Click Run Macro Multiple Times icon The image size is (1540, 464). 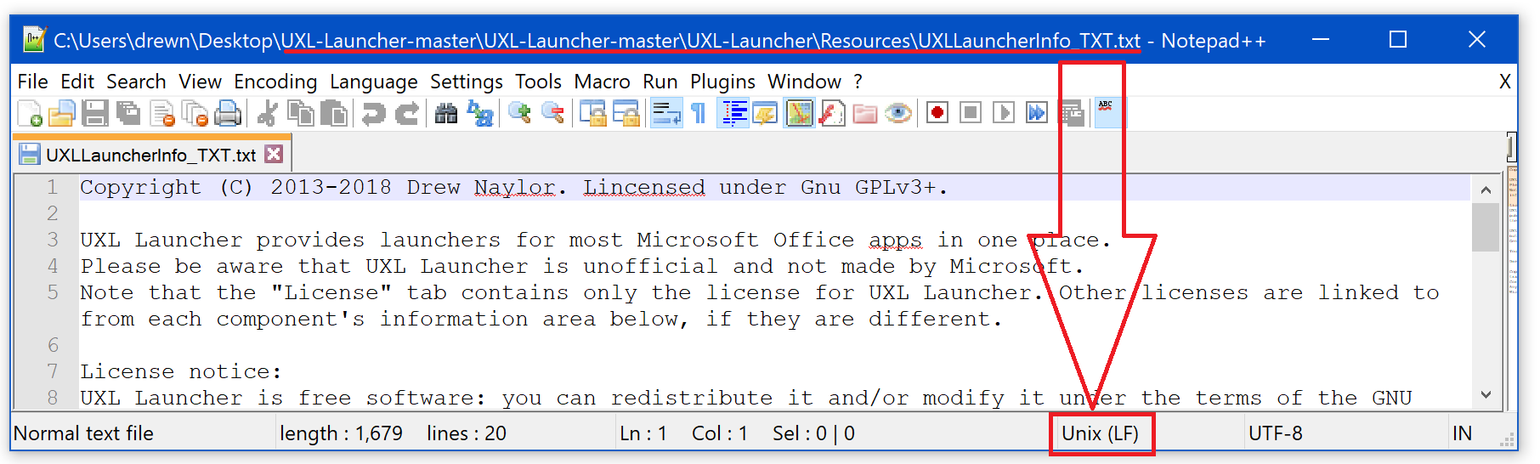(1037, 113)
